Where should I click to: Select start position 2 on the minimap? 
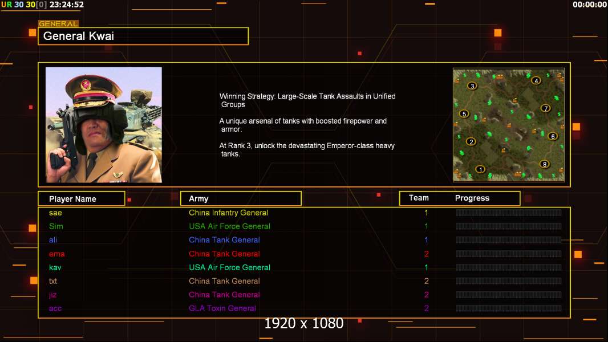[x=471, y=142]
